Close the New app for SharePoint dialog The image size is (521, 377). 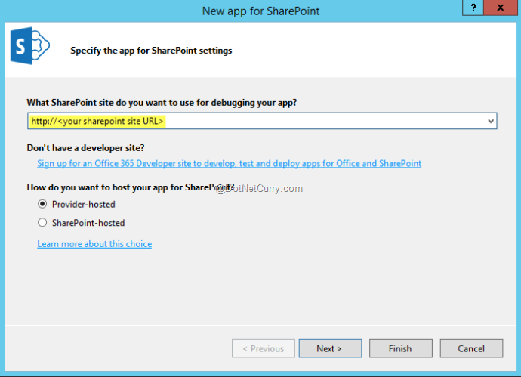(500, 8)
